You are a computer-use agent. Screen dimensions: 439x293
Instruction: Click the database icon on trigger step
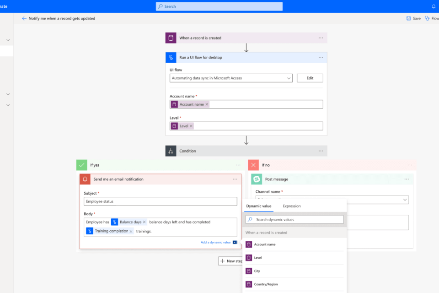pyautogui.click(x=171, y=38)
